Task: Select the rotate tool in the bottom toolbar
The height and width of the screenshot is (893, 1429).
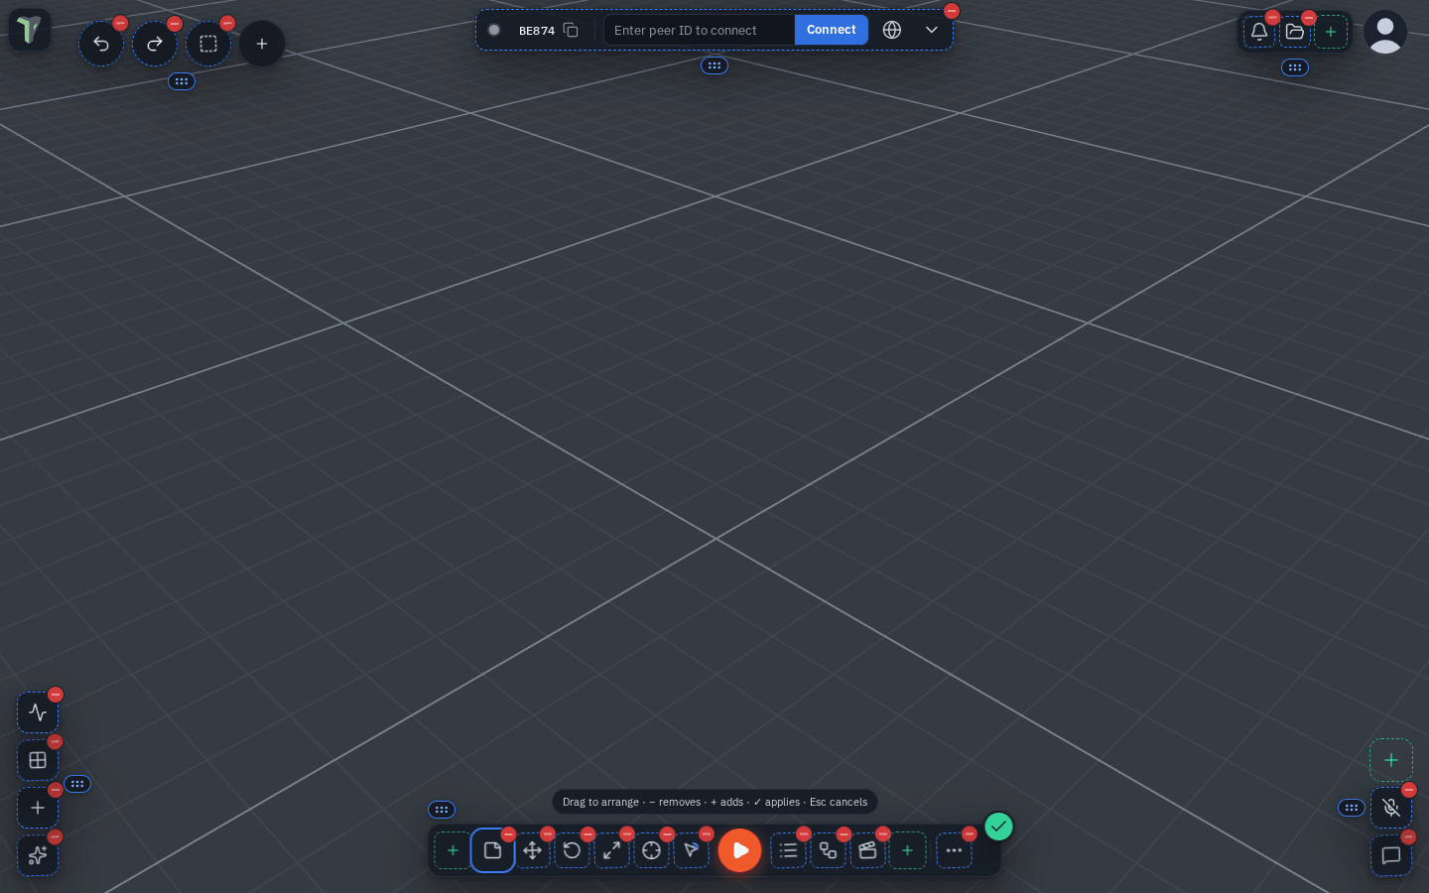Action: (x=572, y=850)
